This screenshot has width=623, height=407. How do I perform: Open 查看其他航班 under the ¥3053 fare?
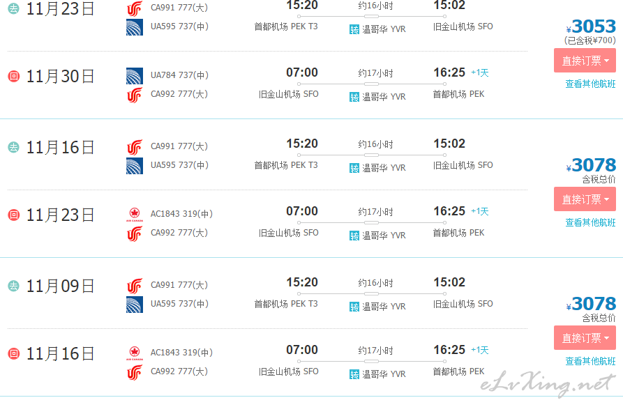click(590, 84)
